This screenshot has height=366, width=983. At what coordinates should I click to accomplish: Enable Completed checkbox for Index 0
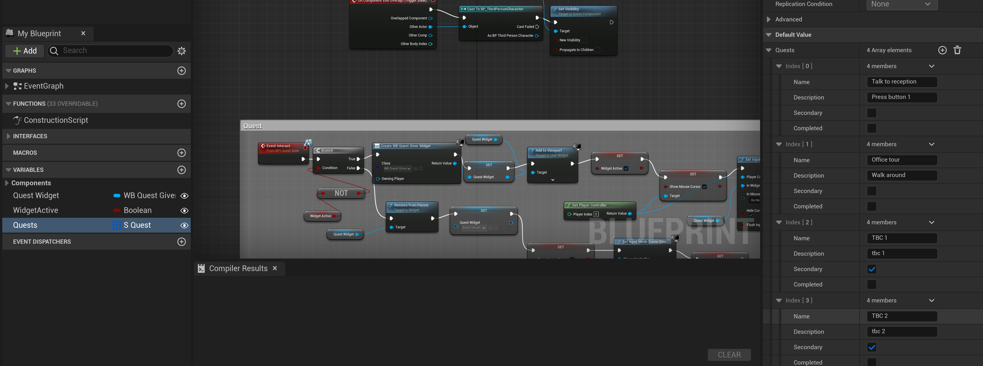872,128
